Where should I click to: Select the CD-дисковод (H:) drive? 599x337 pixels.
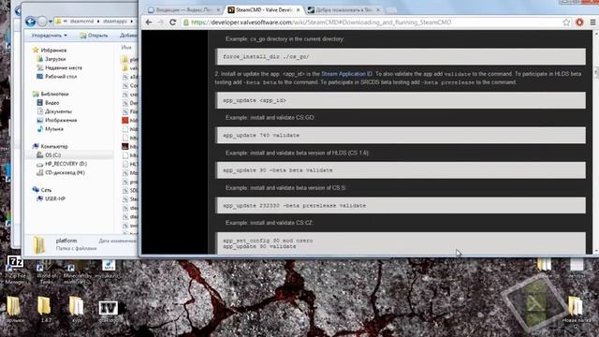(x=65, y=172)
